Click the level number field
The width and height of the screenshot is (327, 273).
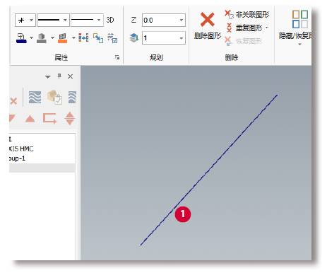click(x=164, y=37)
